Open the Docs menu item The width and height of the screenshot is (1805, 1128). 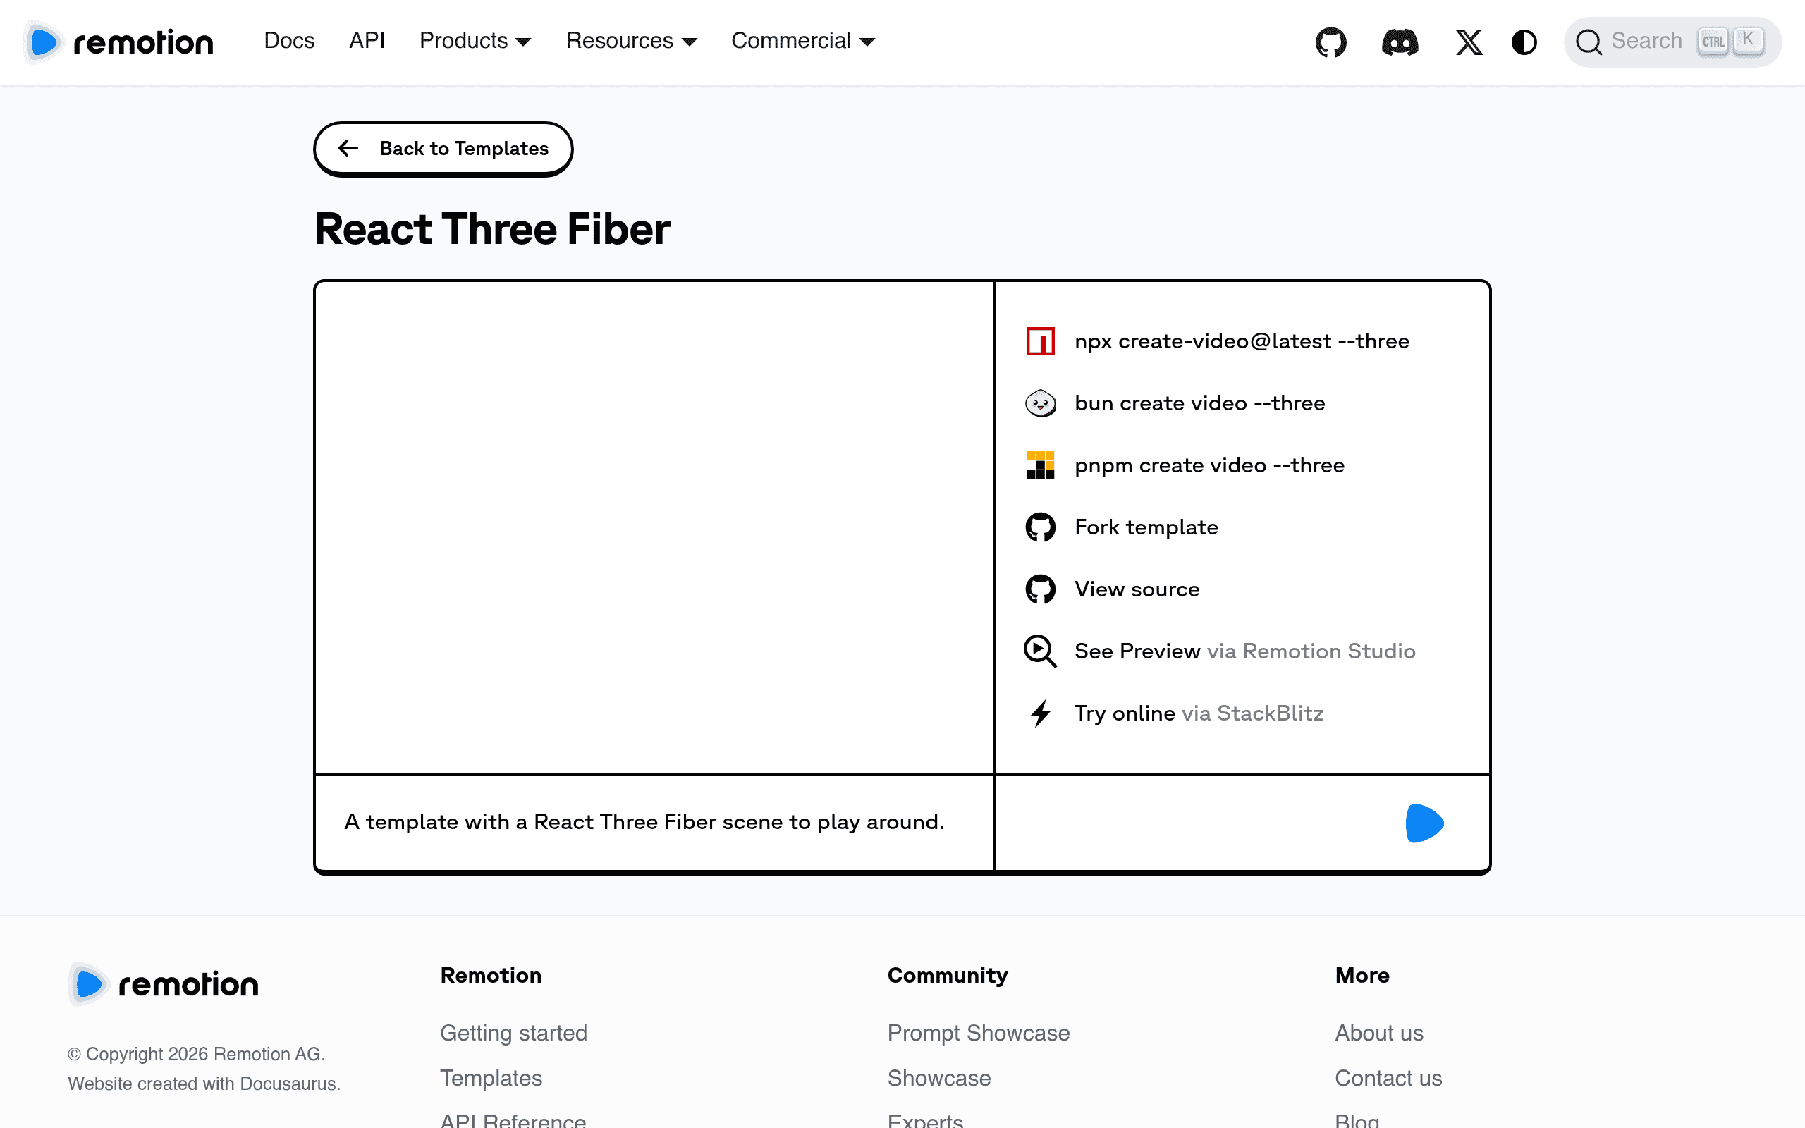[x=289, y=41]
